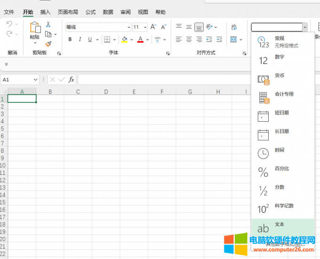Click the Insert Function fx icon
The height and width of the screenshot is (259, 320).
(72, 80)
